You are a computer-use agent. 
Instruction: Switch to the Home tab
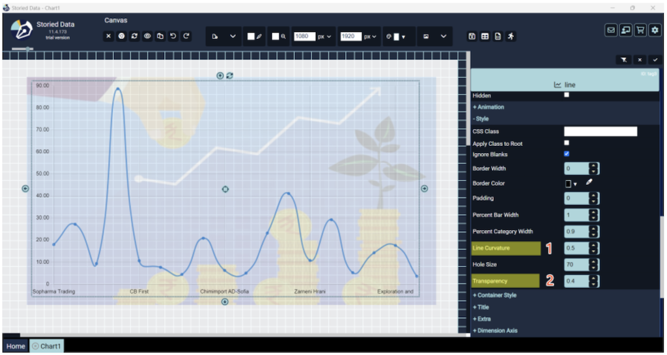(x=16, y=346)
